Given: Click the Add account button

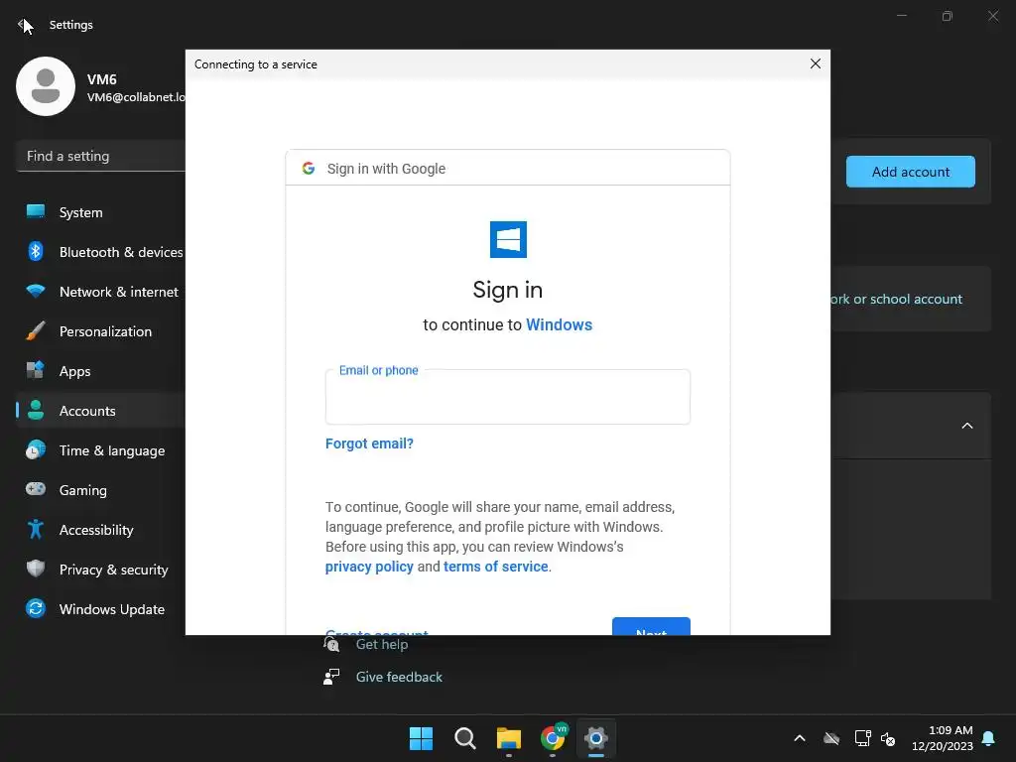Looking at the screenshot, I should tap(911, 172).
